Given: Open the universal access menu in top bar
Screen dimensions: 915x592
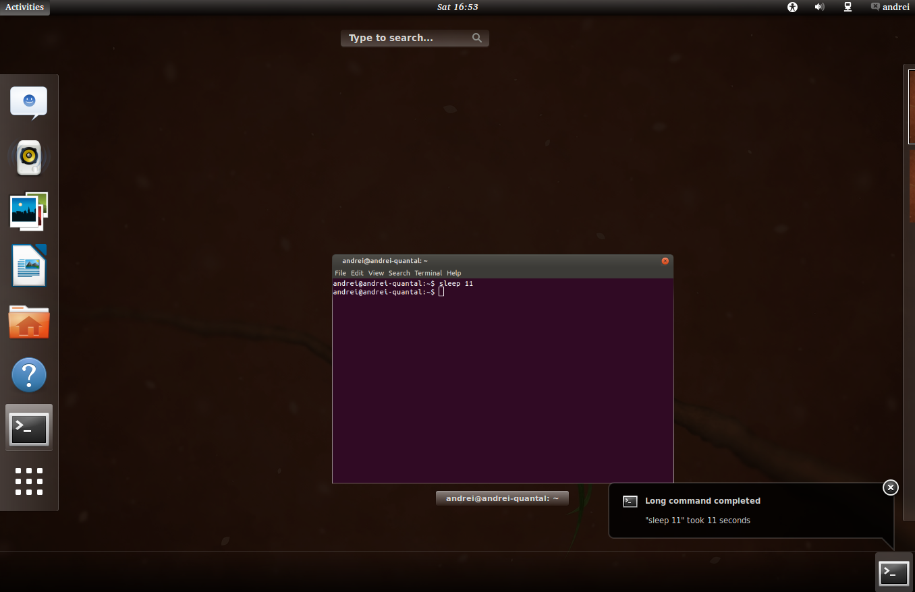Looking at the screenshot, I should tap(792, 7).
